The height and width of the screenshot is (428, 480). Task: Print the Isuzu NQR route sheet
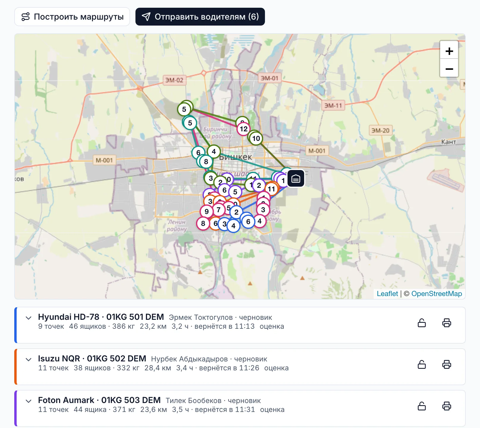click(x=446, y=364)
